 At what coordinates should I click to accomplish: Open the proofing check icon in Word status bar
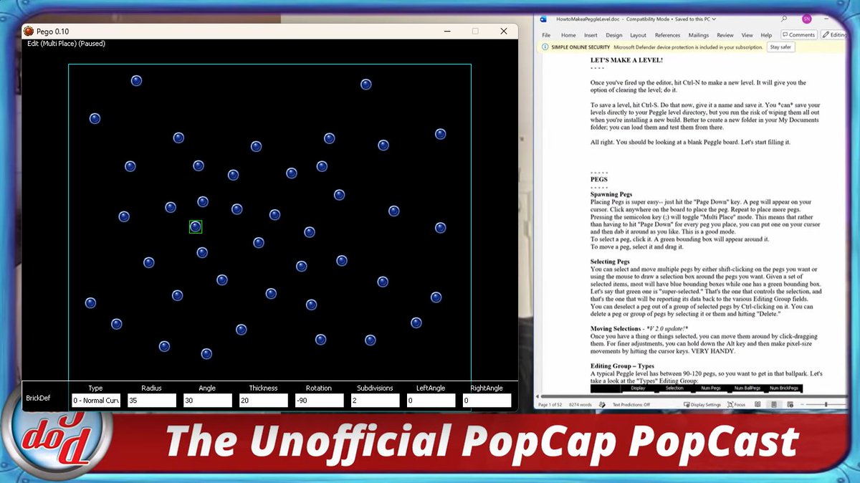(x=603, y=405)
